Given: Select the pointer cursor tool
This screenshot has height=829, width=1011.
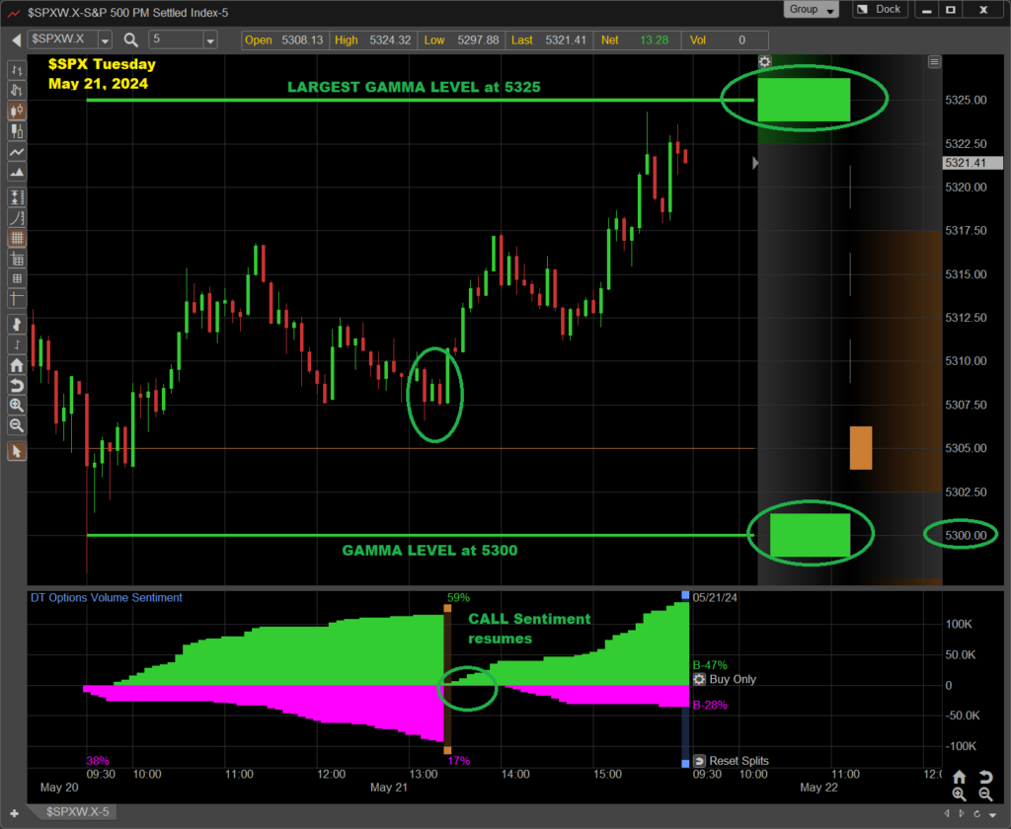Looking at the screenshot, I should (x=16, y=451).
